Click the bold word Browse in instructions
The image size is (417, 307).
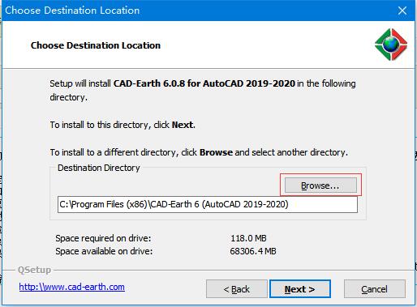(x=216, y=152)
